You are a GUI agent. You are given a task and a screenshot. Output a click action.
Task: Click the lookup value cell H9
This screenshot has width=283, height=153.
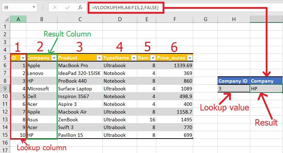coord(234,89)
